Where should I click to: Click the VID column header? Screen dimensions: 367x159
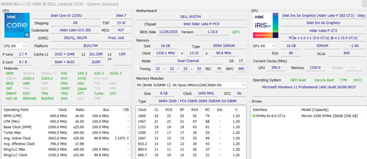121,110
